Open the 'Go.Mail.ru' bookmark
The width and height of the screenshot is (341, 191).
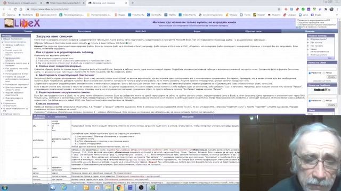click(x=154, y=15)
